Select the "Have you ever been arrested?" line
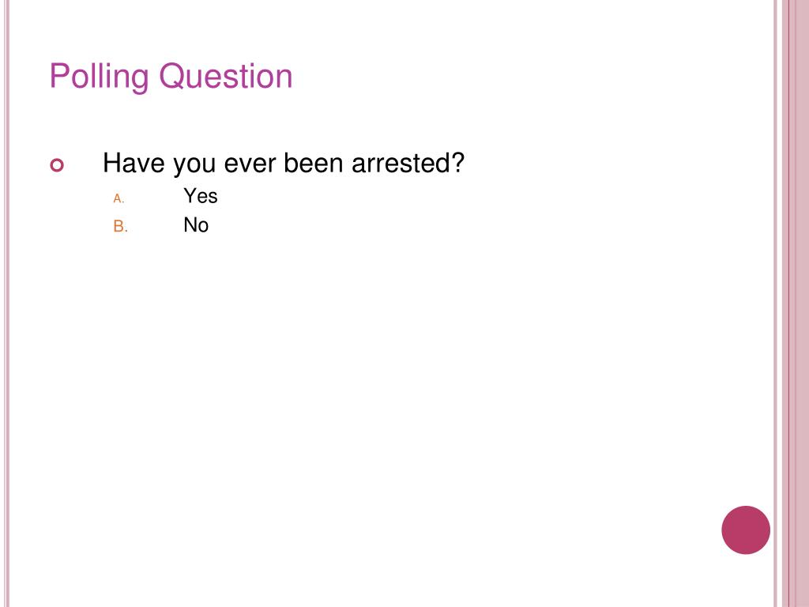This screenshot has height=607, width=809. tap(284, 164)
